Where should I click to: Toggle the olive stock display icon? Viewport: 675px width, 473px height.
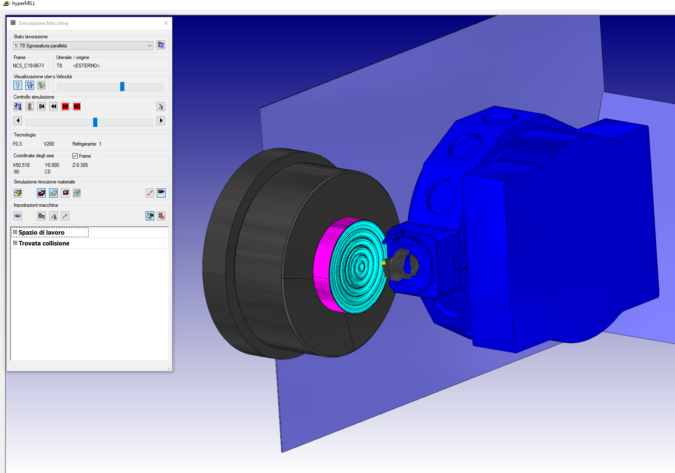(x=54, y=193)
